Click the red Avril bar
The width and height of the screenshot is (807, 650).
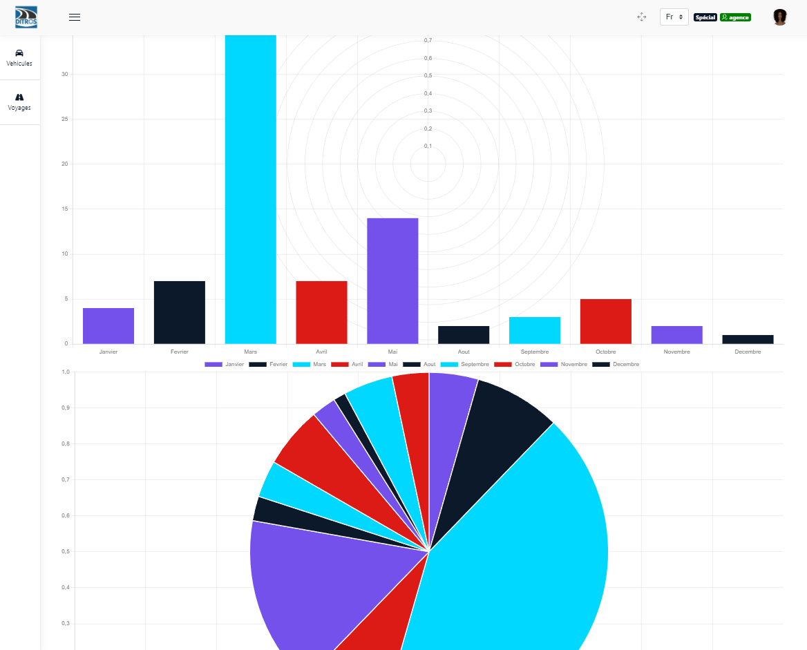[x=322, y=312]
